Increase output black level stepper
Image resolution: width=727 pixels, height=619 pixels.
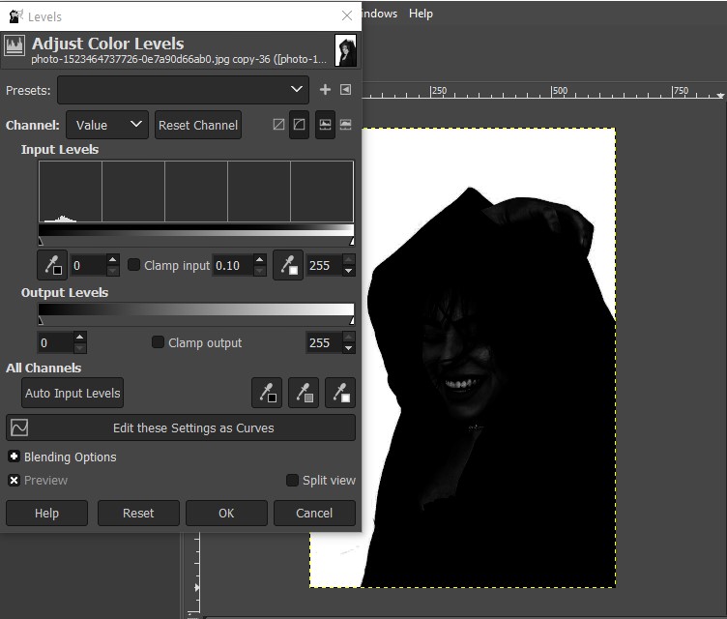[79, 337]
